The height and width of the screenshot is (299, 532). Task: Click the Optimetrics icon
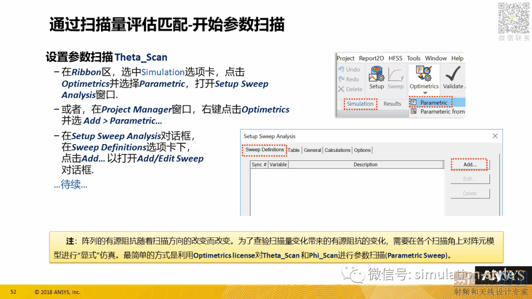(424, 74)
